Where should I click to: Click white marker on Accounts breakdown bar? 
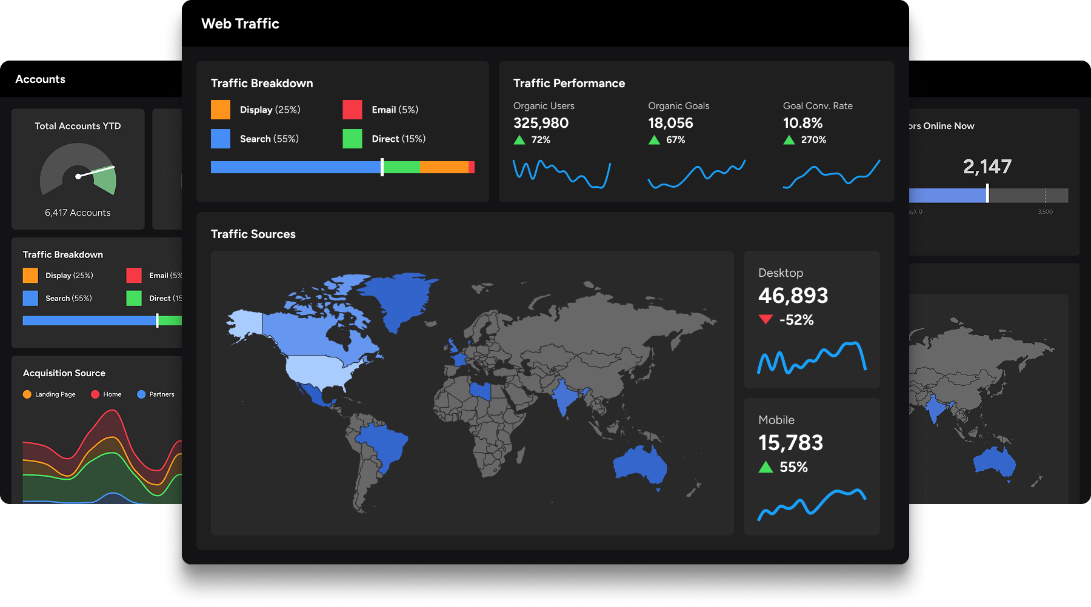click(x=158, y=320)
